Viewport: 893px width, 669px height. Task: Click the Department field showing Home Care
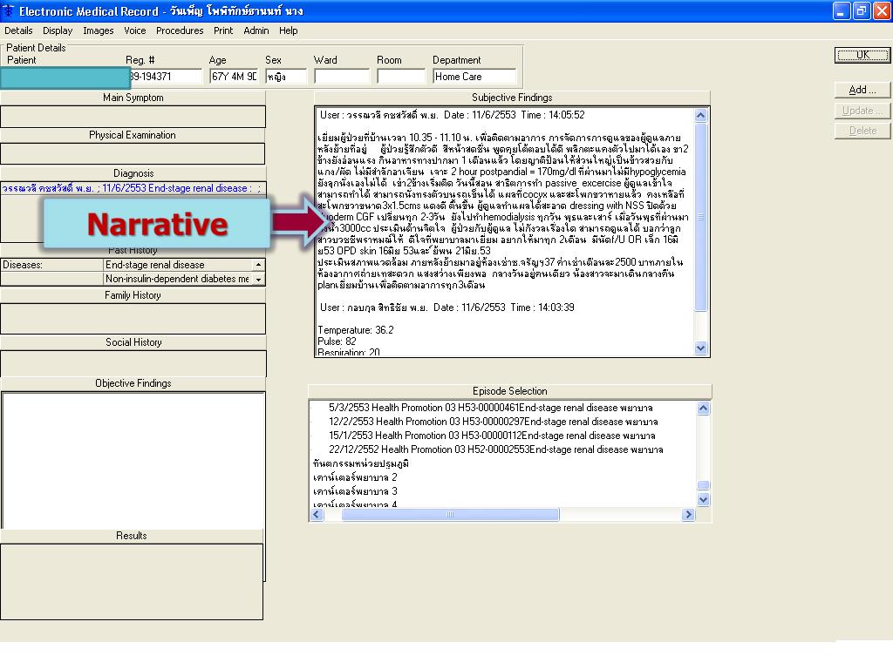[x=474, y=77]
